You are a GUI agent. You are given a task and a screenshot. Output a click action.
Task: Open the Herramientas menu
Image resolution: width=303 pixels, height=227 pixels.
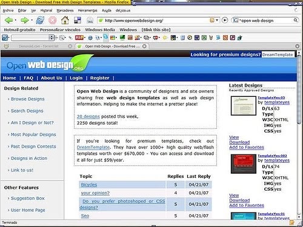click(x=87, y=10)
